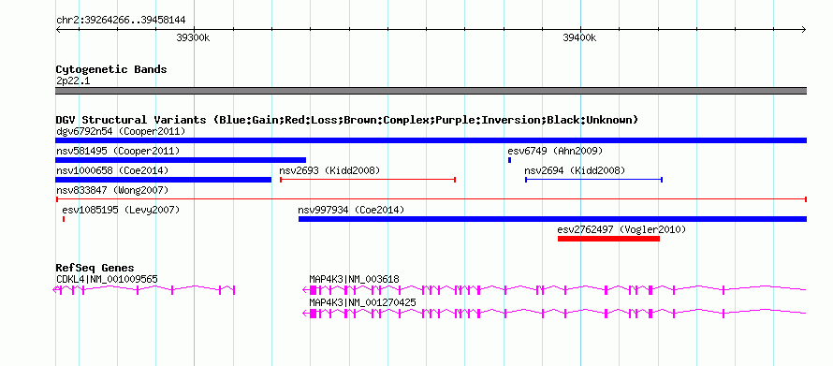Screen dimensions: 833x366
Task: Click the nsv2693 (Kidd2008) label
Action: click(x=329, y=170)
